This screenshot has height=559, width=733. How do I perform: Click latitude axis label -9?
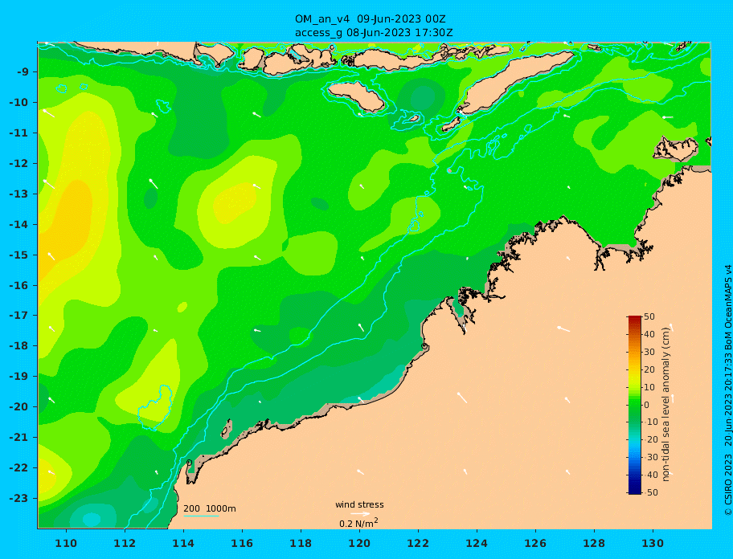[x=23, y=72]
